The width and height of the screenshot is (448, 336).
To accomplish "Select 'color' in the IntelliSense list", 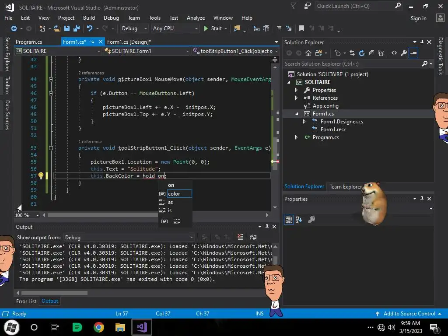I will click(179, 194).
